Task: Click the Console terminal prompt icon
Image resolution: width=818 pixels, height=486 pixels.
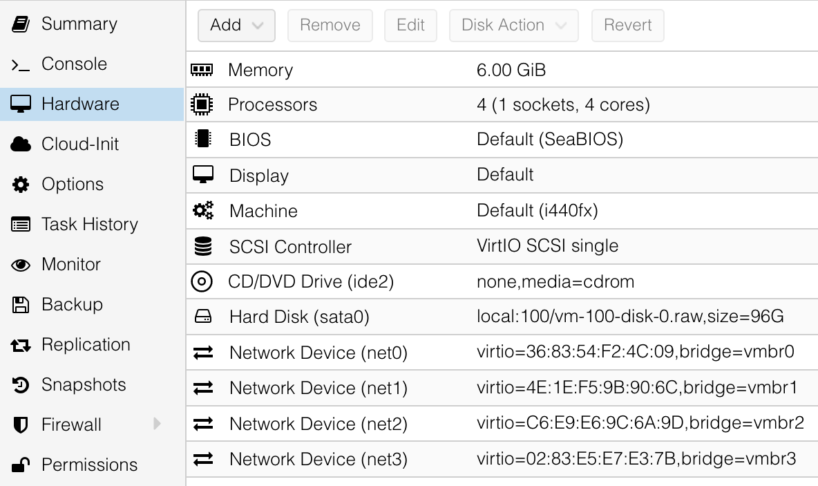Action: click(20, 65)
